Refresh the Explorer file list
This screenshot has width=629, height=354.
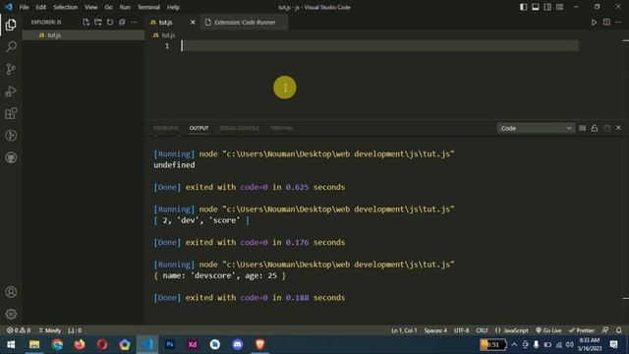(x=110, y=22)
